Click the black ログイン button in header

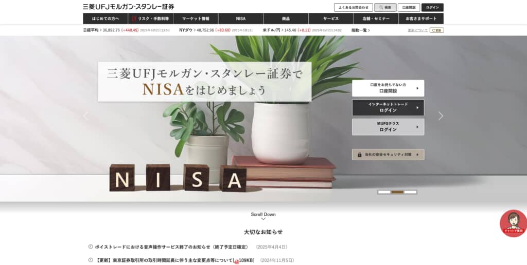coord(432,7)
